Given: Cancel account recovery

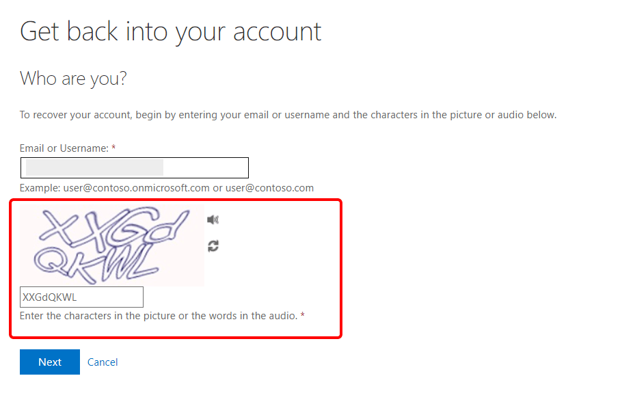Looking at the screenshot, I should [x=103, y=362].
